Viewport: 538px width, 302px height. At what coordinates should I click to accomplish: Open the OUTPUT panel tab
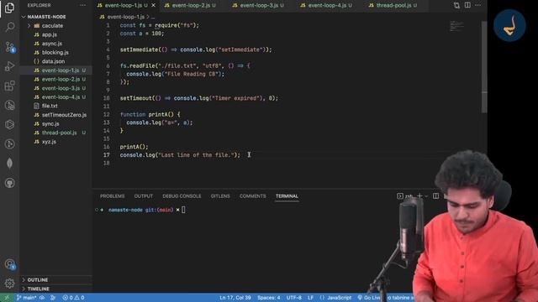point(144,196)
